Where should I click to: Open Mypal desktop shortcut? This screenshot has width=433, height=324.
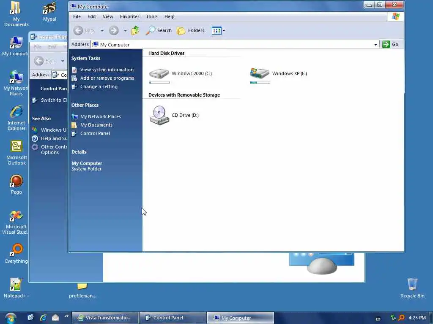tap(50, 11)
